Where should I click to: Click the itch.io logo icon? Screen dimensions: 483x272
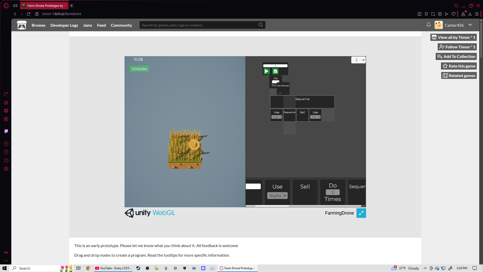coord(22,25)
